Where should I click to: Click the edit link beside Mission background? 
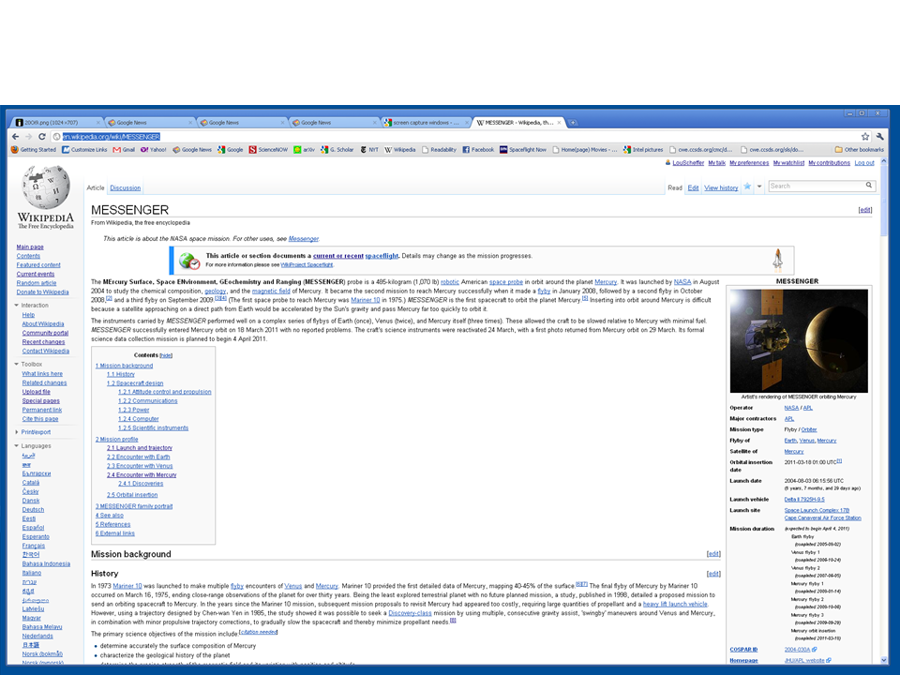[x=713, y=554]
